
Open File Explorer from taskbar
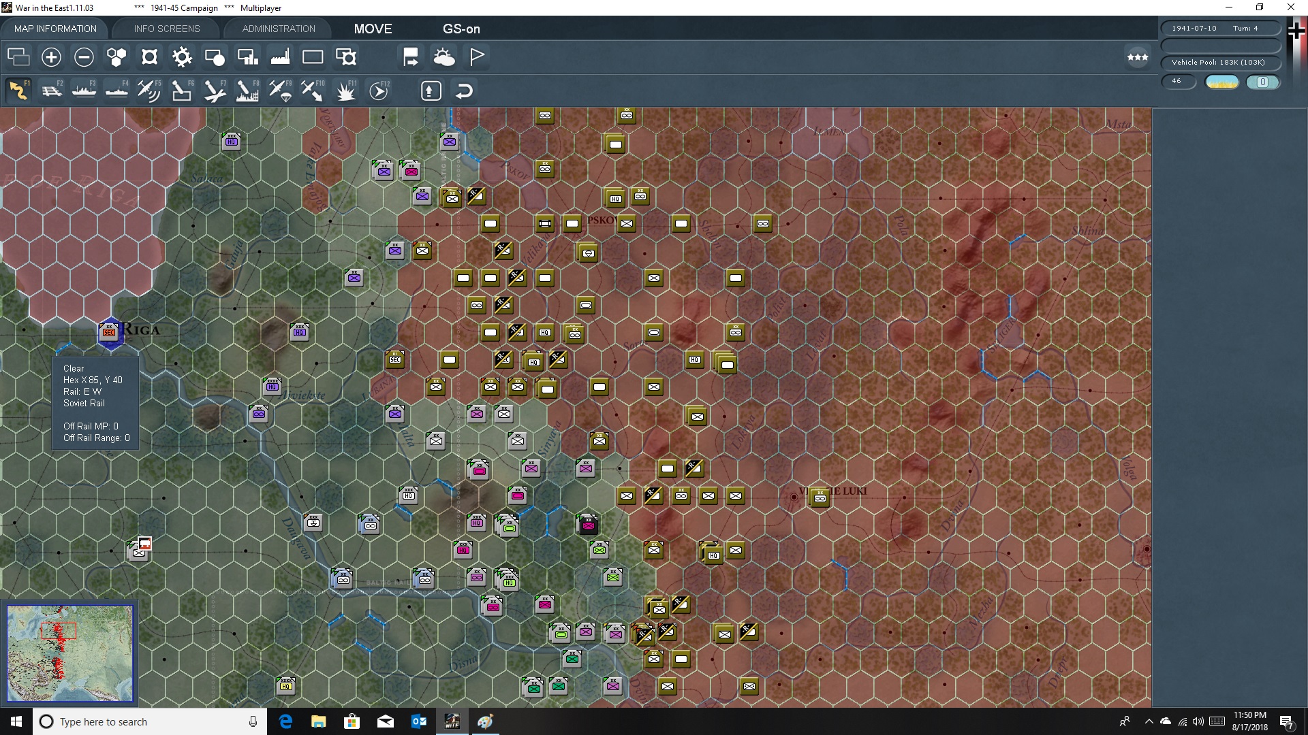click(319, 721)
